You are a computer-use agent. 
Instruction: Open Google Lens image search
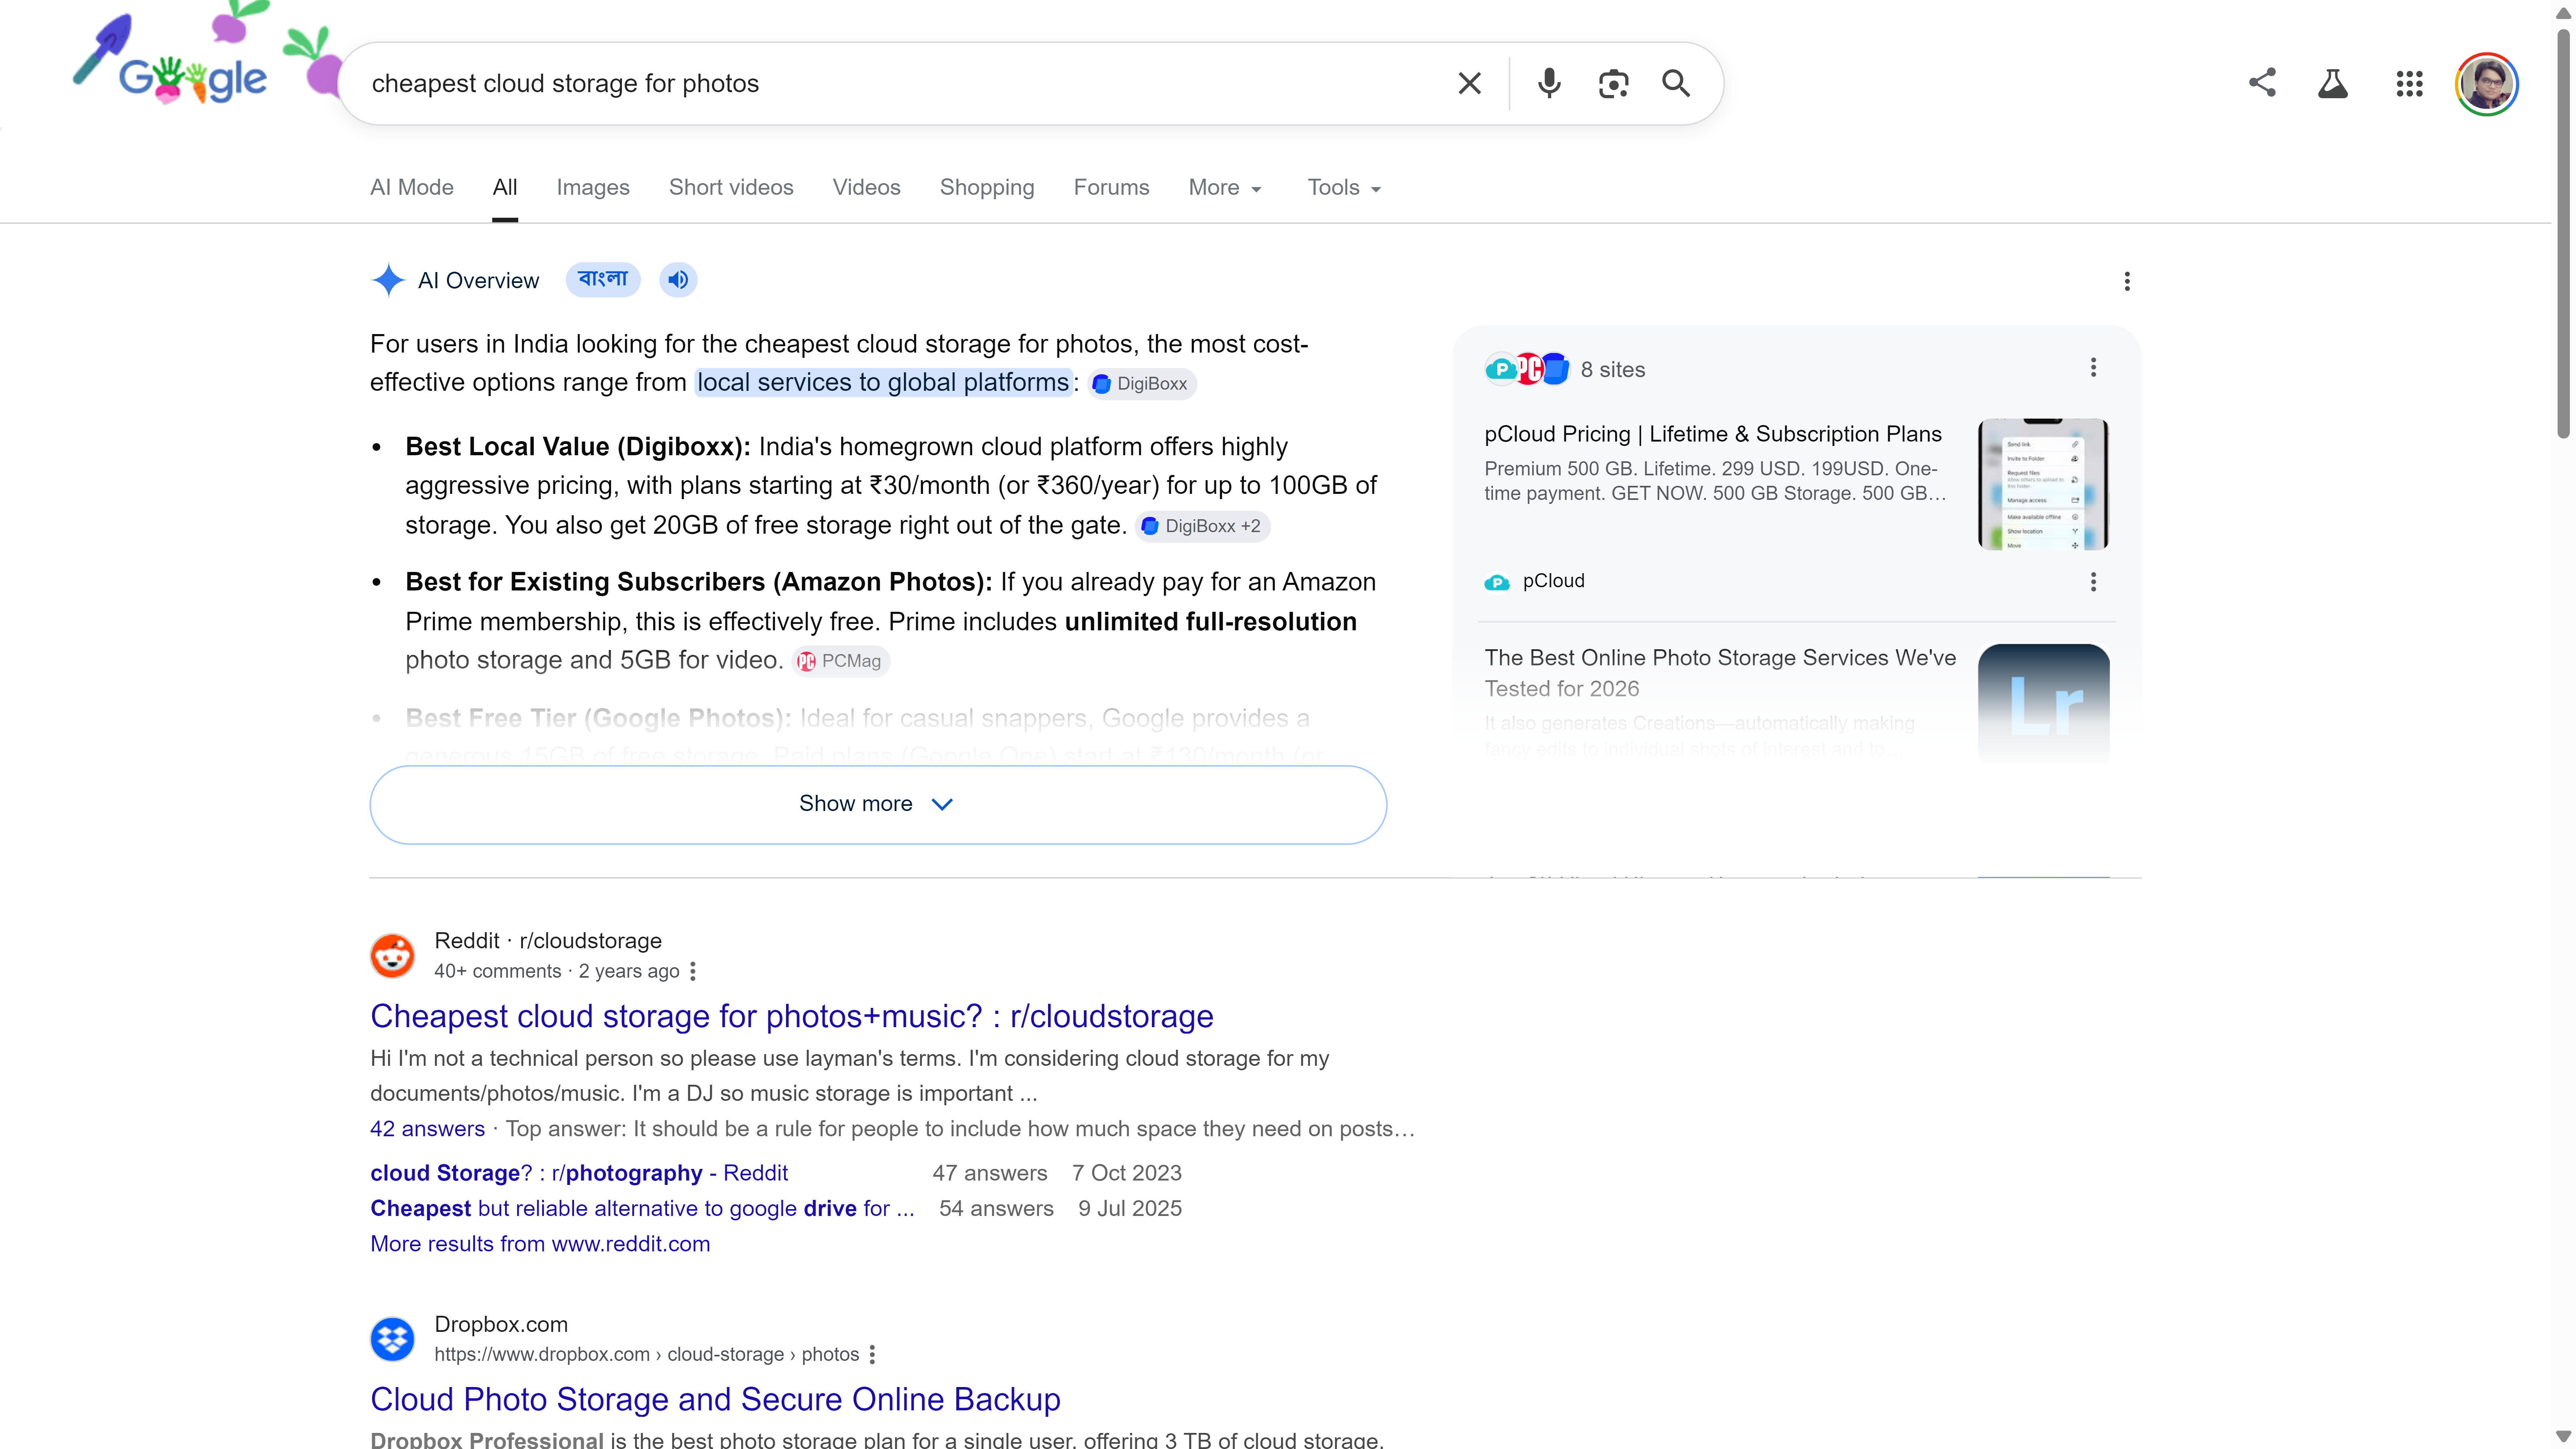pyautogui.click(x=1613, y=83)
